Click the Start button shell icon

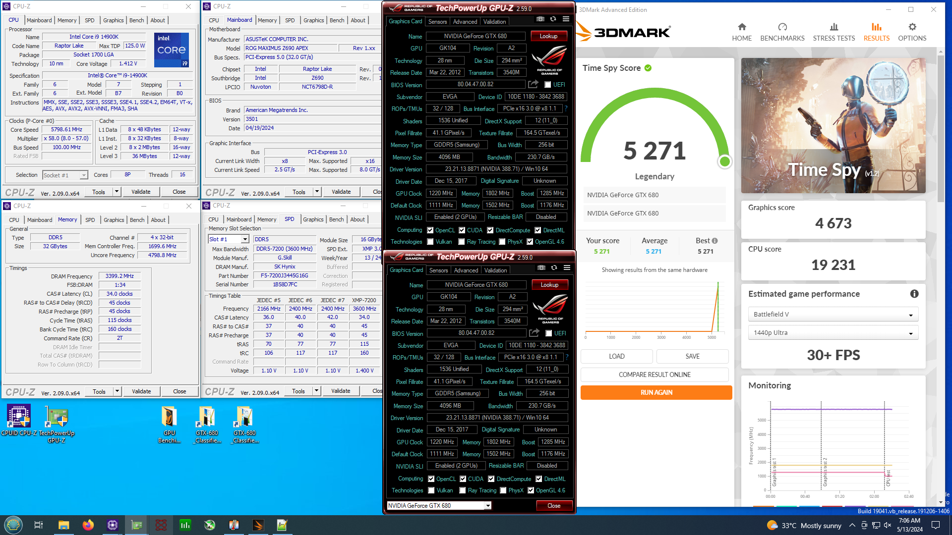click(13, 525)
